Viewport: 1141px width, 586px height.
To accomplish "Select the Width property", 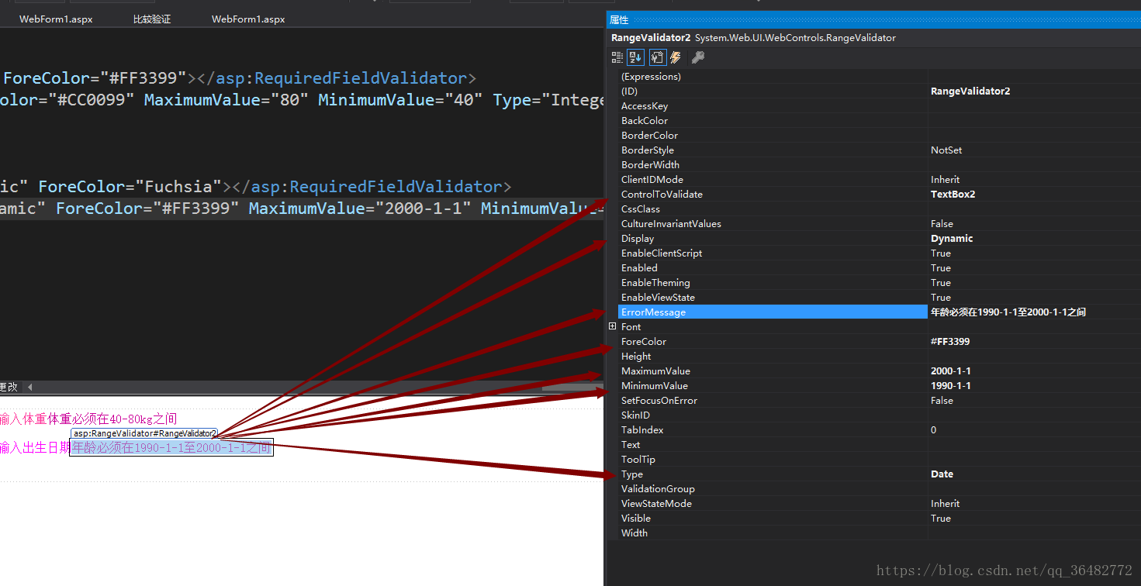I will [634, 533].
